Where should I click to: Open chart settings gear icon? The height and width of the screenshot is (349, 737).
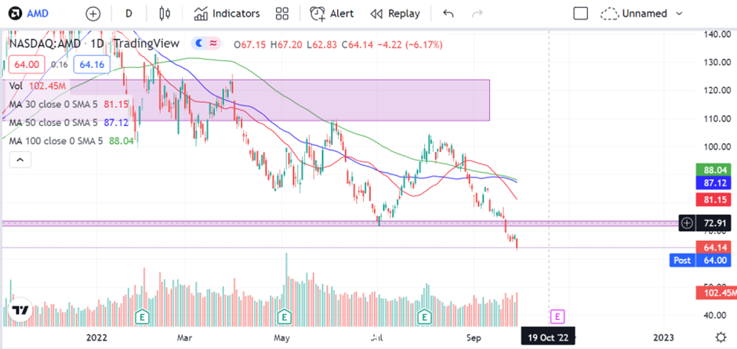point(720,337)
